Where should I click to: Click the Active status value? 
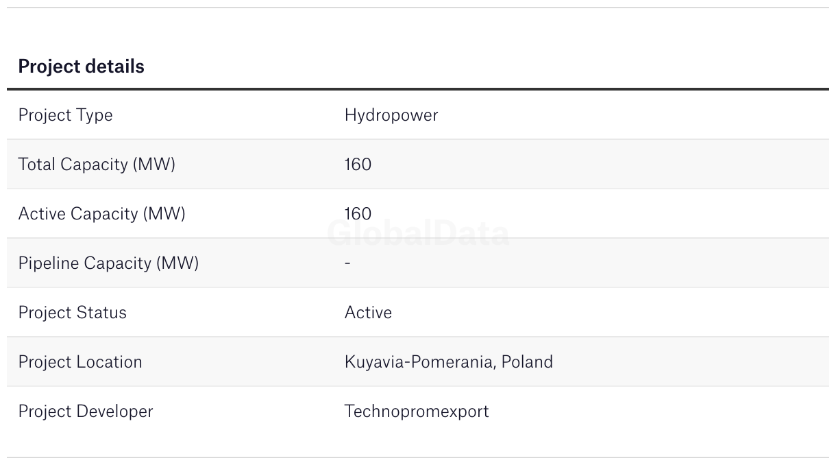(368, 313)
